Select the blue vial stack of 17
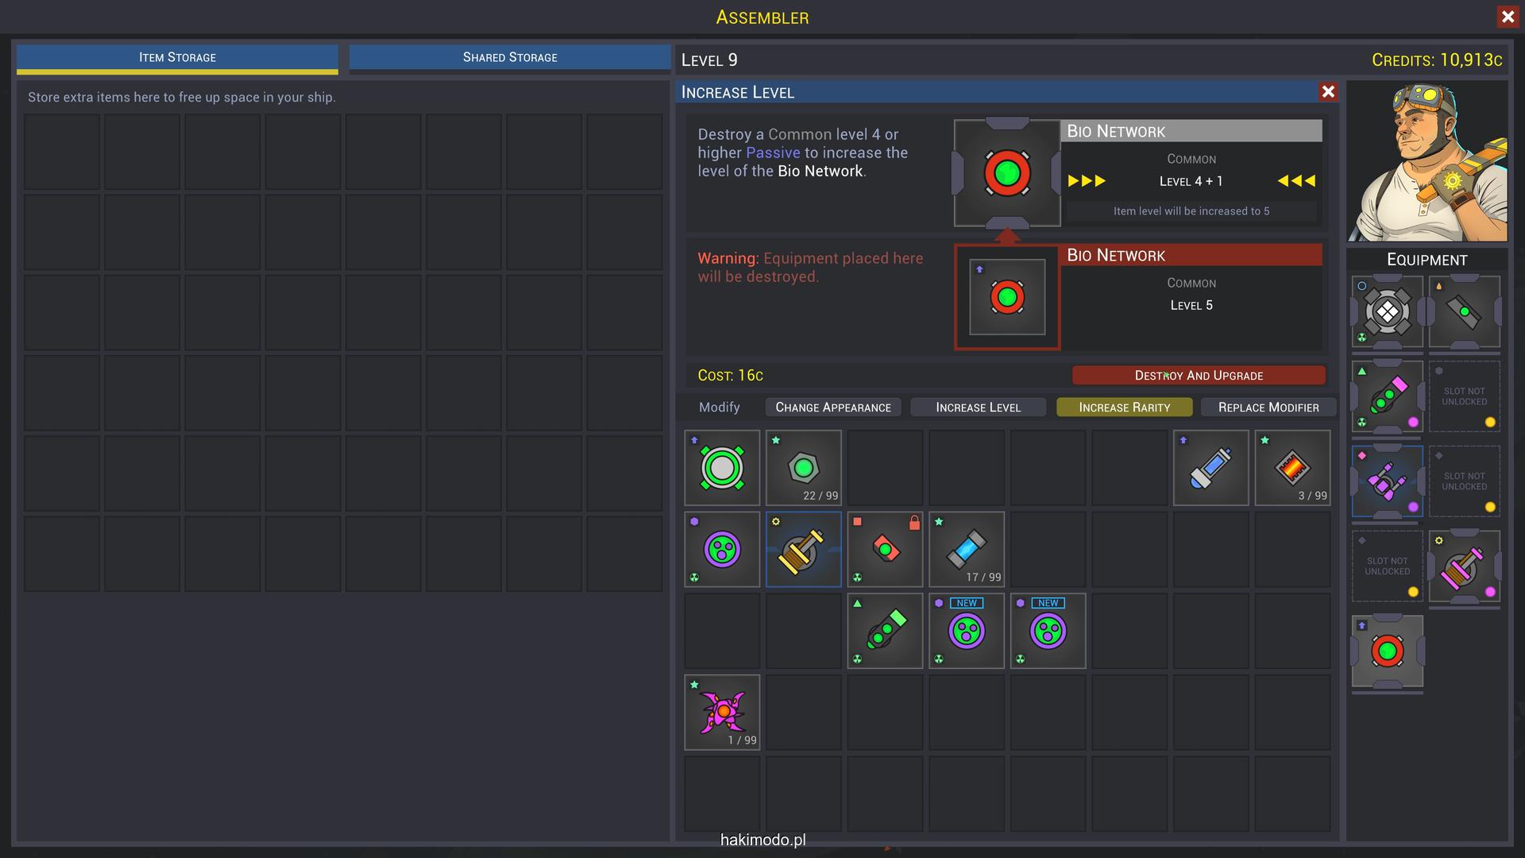Image resolution: width=1525 pixels, height=858 pixels. (966, 549)
